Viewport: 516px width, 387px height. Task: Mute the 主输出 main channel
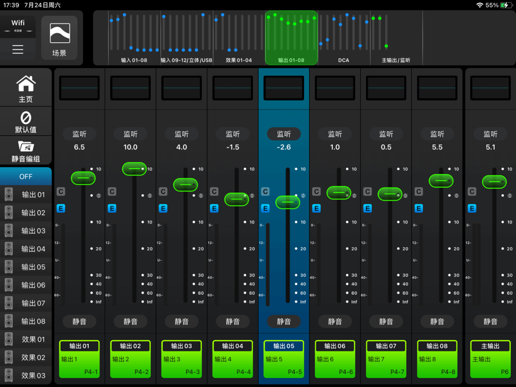490,321
